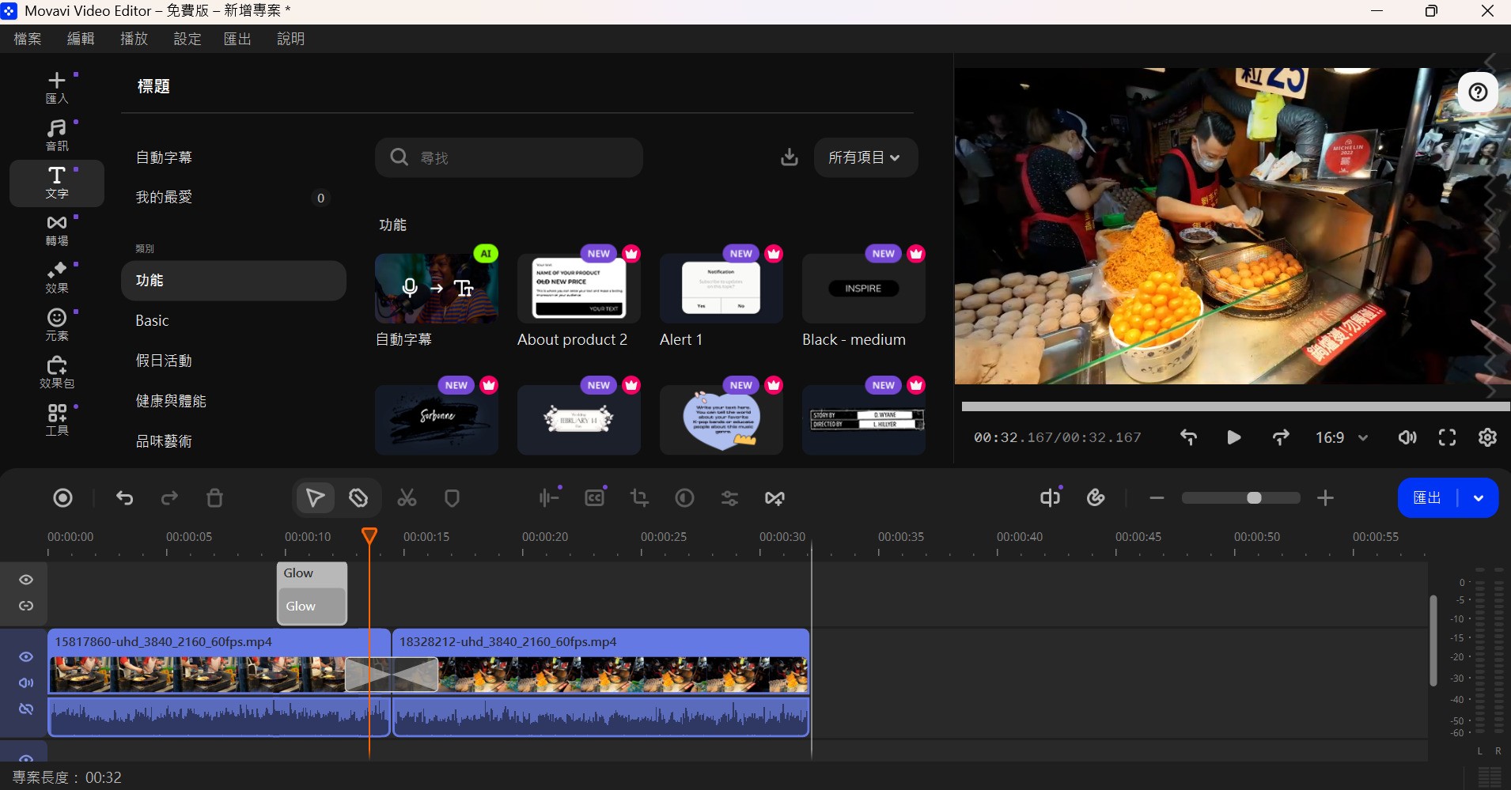This screenshot has height=790, width=1511.
Task: Toggle track link on the main video track
Action: [26, 709]
